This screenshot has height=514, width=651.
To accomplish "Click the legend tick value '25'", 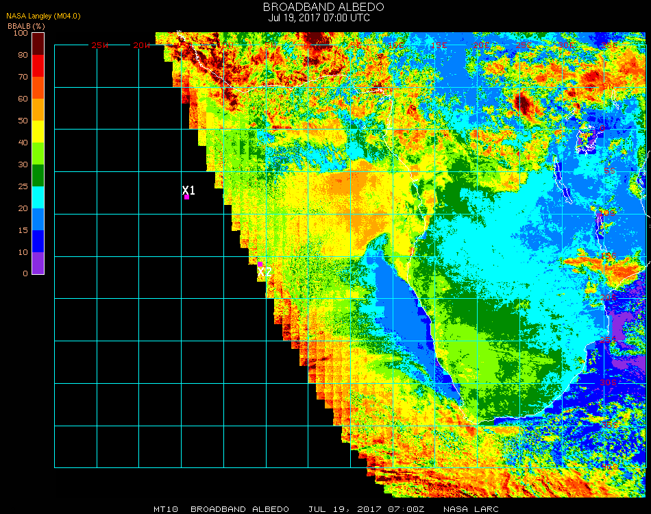I will click(23, 186).
